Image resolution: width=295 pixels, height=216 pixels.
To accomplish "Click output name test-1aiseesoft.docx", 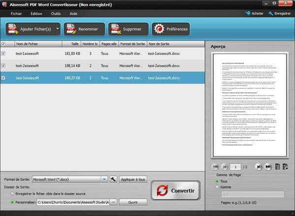I will [164, 54].
